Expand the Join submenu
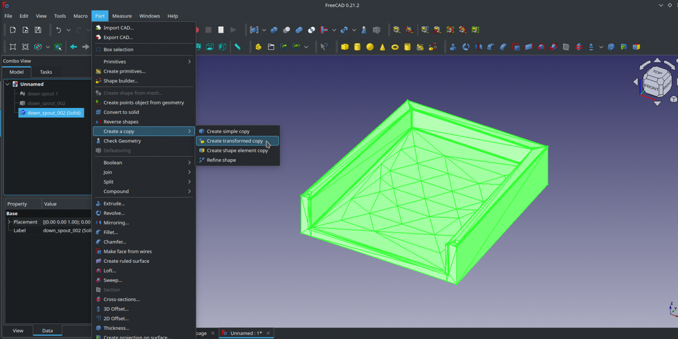The width and height of the screenshot is (678, 339). 143,172
